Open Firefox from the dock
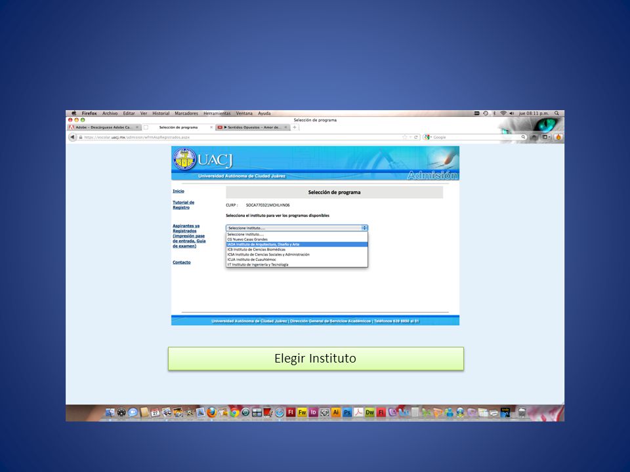 click(211, 412)
